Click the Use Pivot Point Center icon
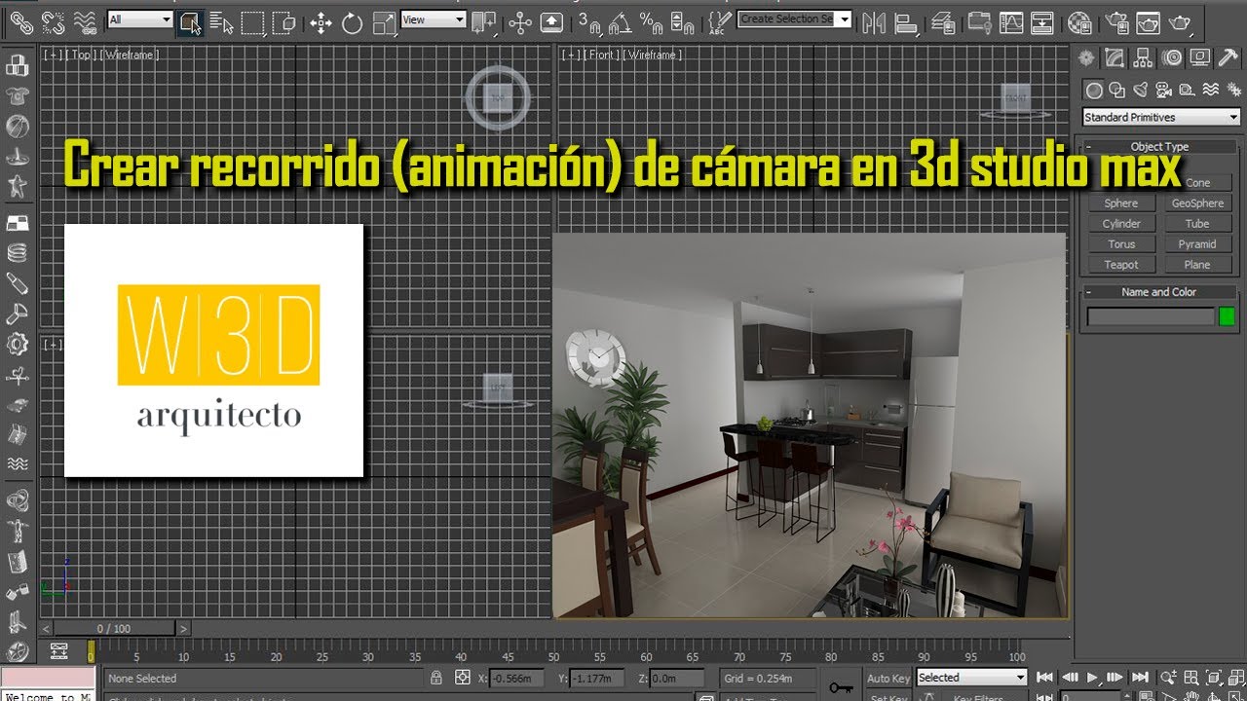This screenshot has width=1247, height=701. [483, 21]
